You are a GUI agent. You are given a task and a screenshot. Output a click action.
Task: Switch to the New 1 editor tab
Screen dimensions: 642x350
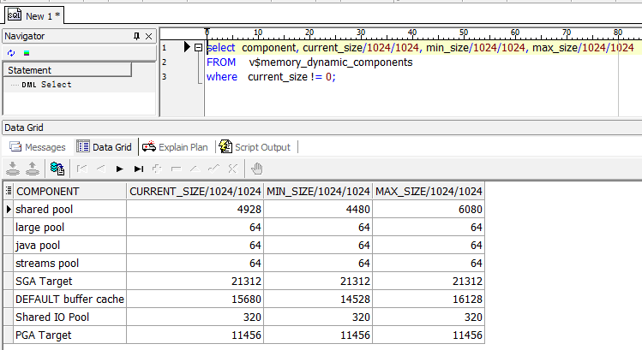[33, 15]
